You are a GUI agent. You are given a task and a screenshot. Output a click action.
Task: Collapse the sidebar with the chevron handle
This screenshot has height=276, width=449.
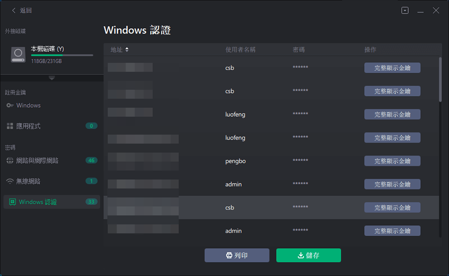(x=52, y=77)
